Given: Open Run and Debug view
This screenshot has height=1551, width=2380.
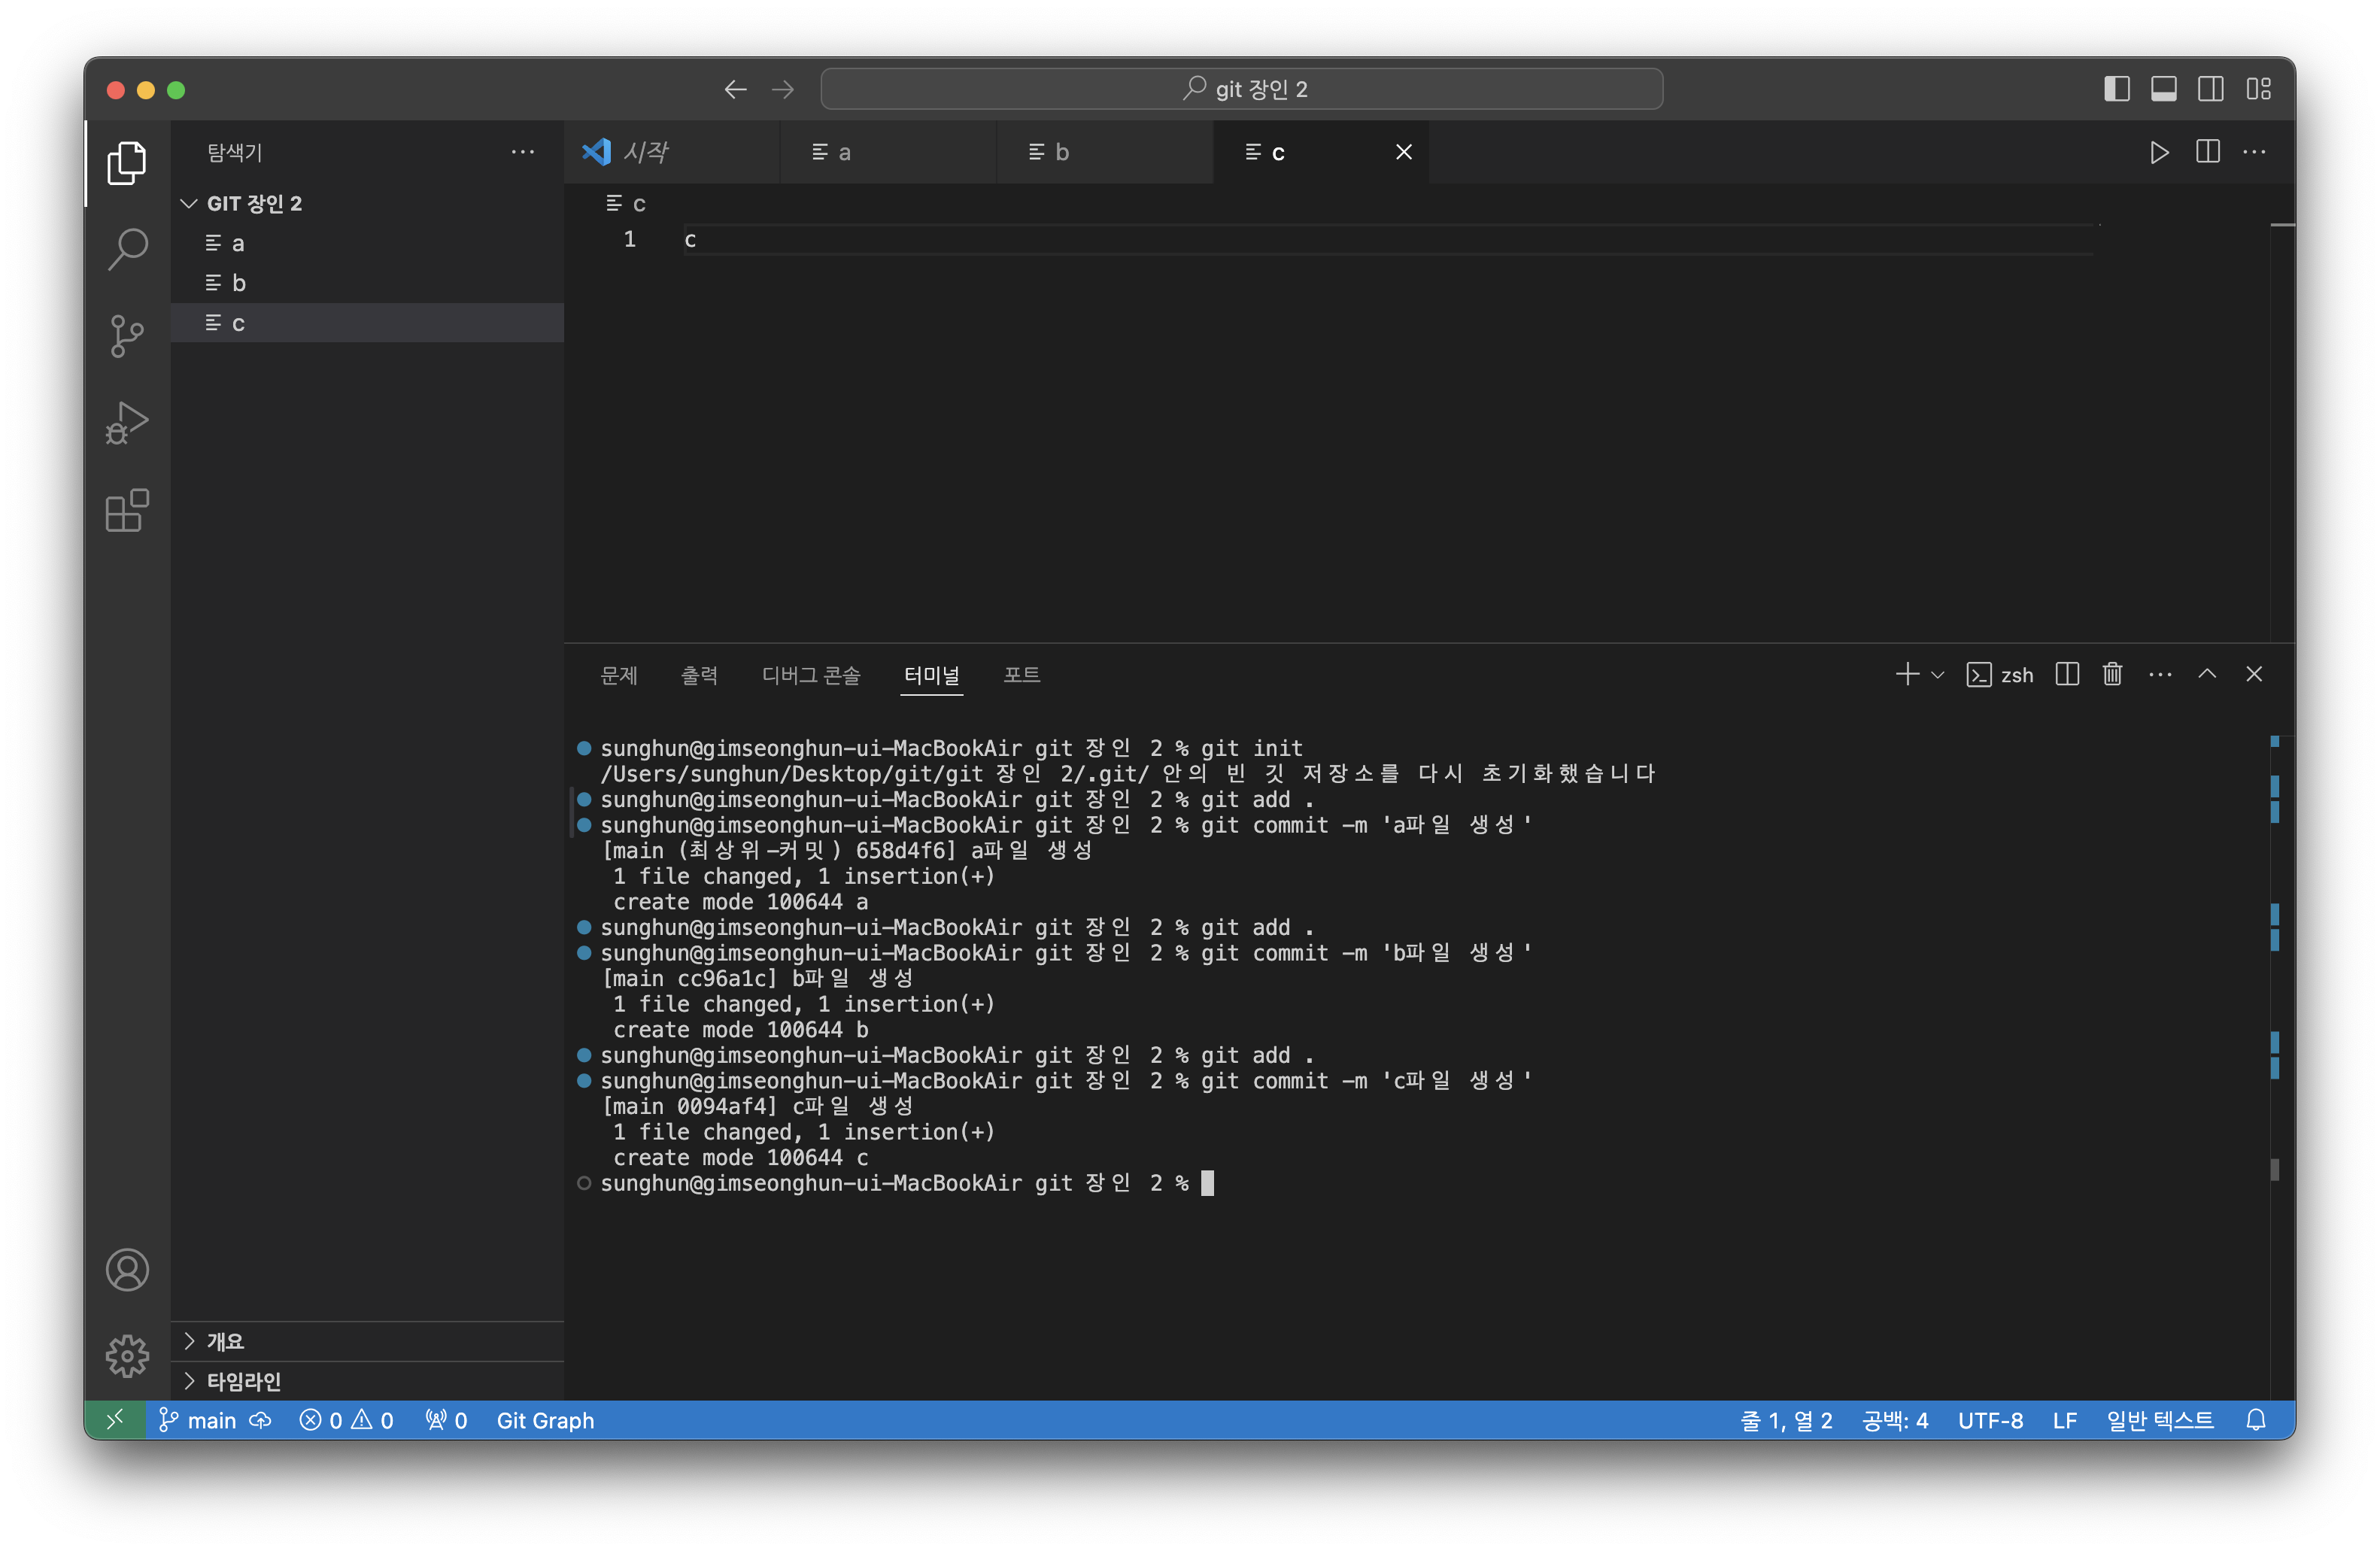Looking at the screenshot, I should point(127,423).
